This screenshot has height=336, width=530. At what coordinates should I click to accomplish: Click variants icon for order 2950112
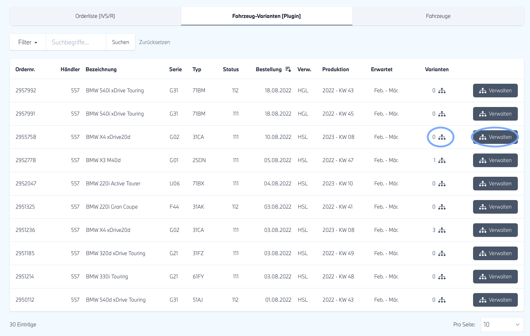[442, 300]
